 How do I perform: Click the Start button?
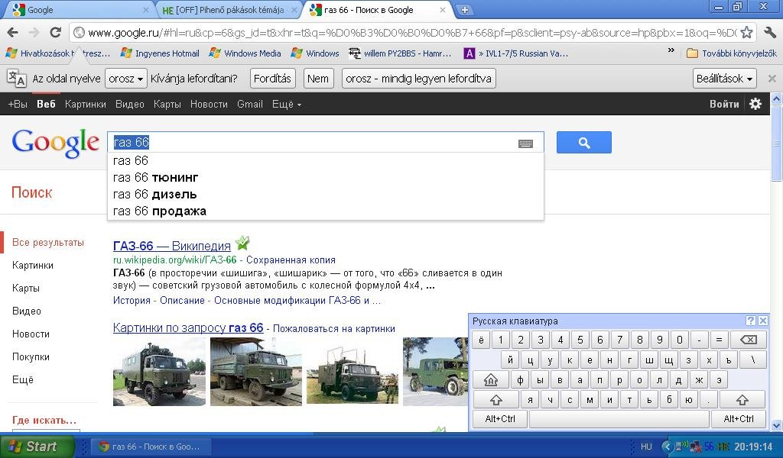pos(37,446)
